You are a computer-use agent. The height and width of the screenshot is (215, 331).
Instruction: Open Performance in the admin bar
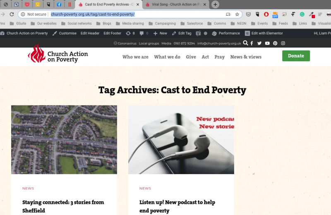(x=226, y=33)
